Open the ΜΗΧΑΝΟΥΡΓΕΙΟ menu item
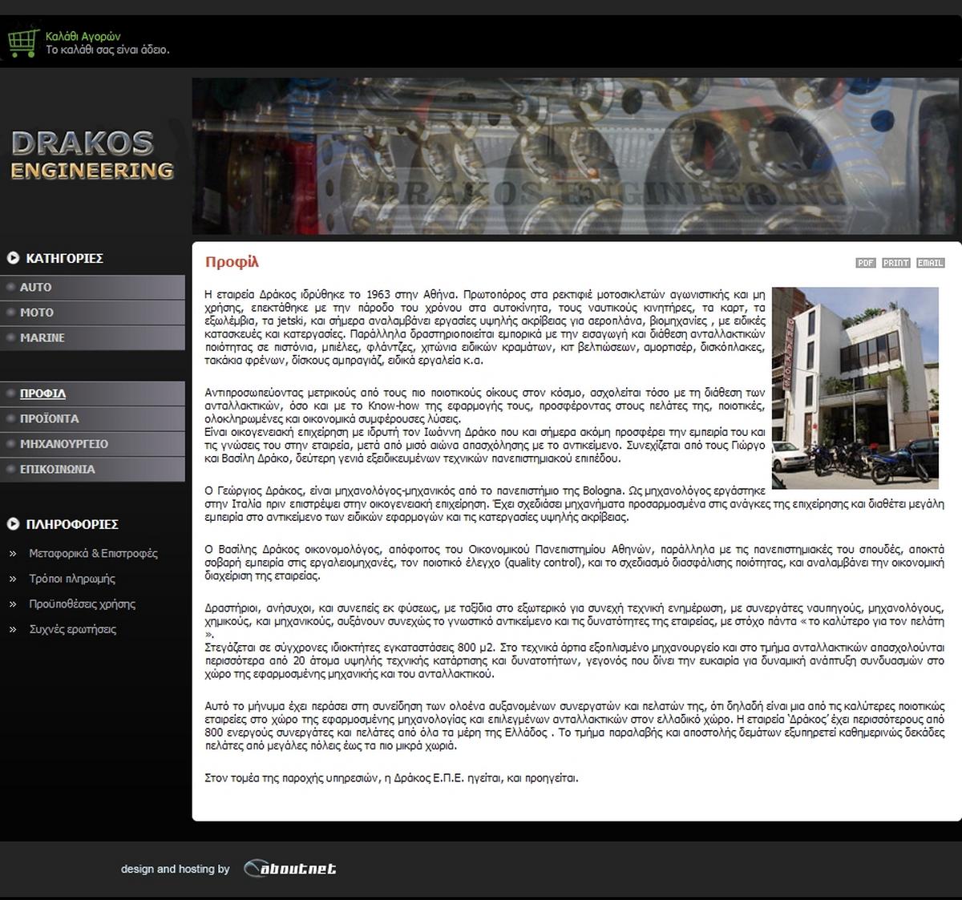962x900 pixels. pos(92,444)
